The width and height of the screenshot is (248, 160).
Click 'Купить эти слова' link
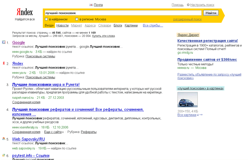[x=104, y=36]
